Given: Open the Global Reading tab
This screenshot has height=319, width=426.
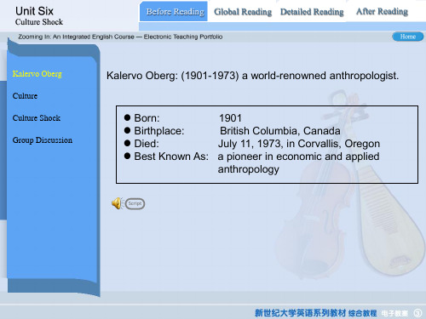Looking at the screenshot, I should point(243,12).
